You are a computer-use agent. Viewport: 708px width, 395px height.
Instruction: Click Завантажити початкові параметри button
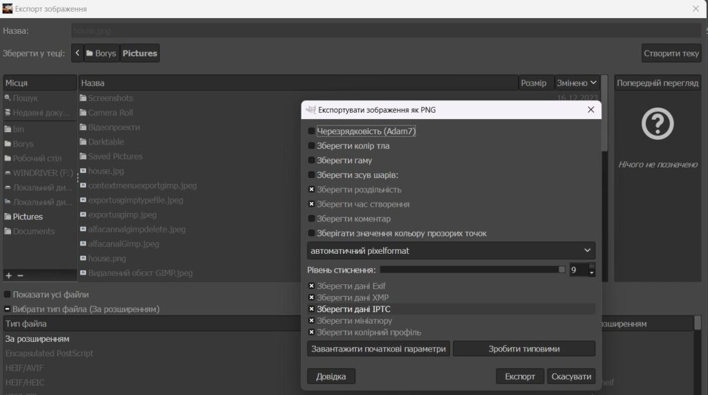[x=378, y=349]
